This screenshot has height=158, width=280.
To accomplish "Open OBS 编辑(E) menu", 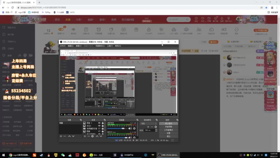I will pos(71,46).
